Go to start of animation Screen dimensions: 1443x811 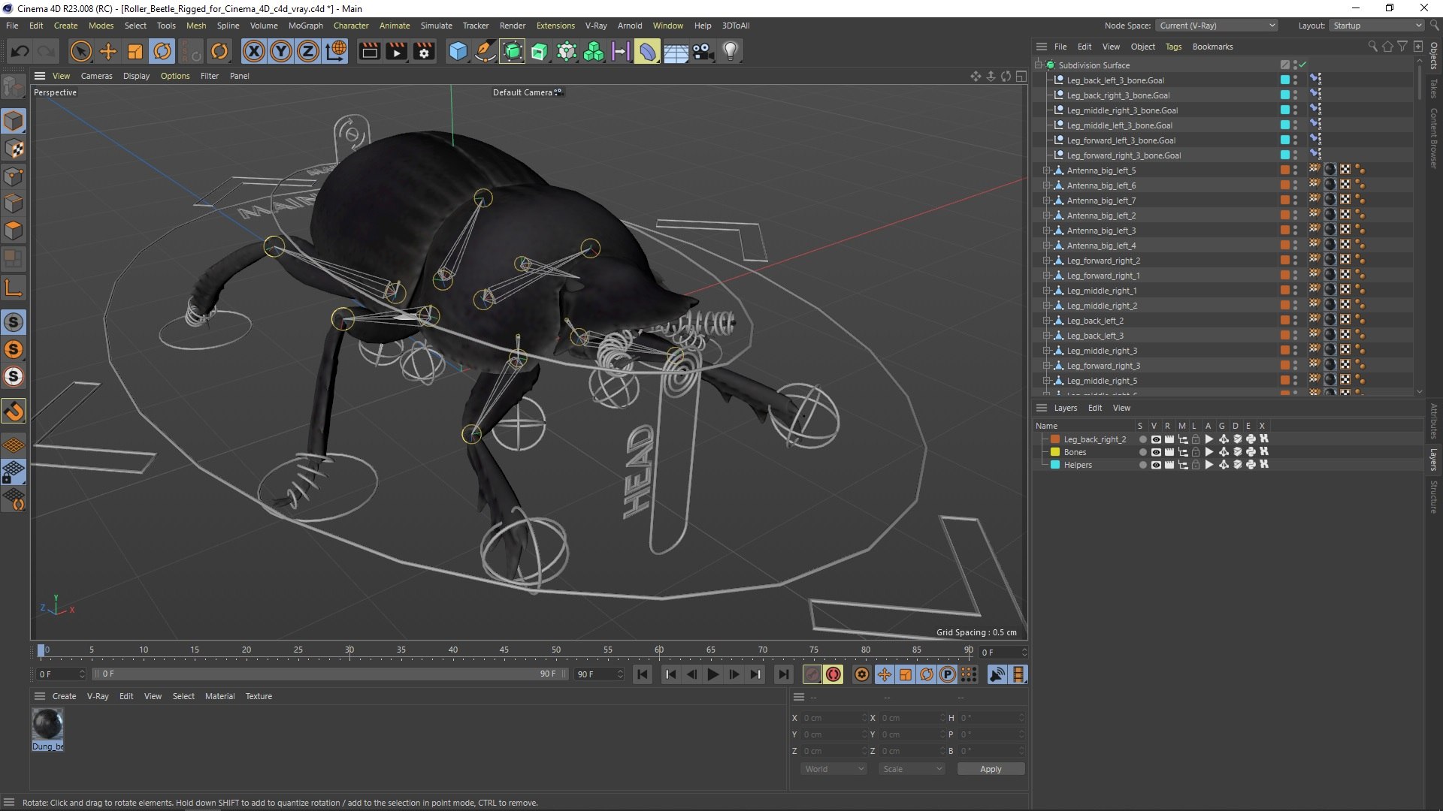pyautogui.click(x=643, y=674)
